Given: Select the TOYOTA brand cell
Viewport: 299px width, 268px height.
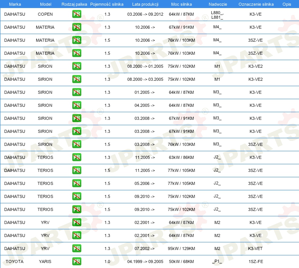Looking at the screenshot, I should (15, 261).
